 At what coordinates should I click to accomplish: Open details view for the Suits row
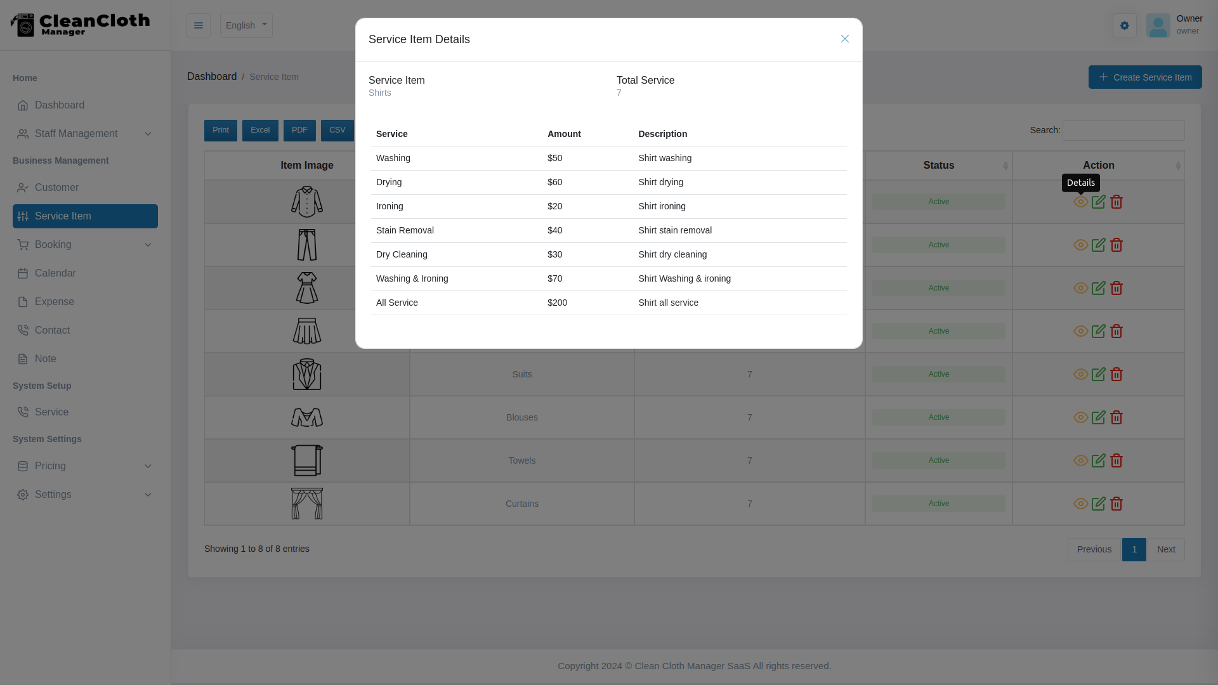coord(1080,374)
